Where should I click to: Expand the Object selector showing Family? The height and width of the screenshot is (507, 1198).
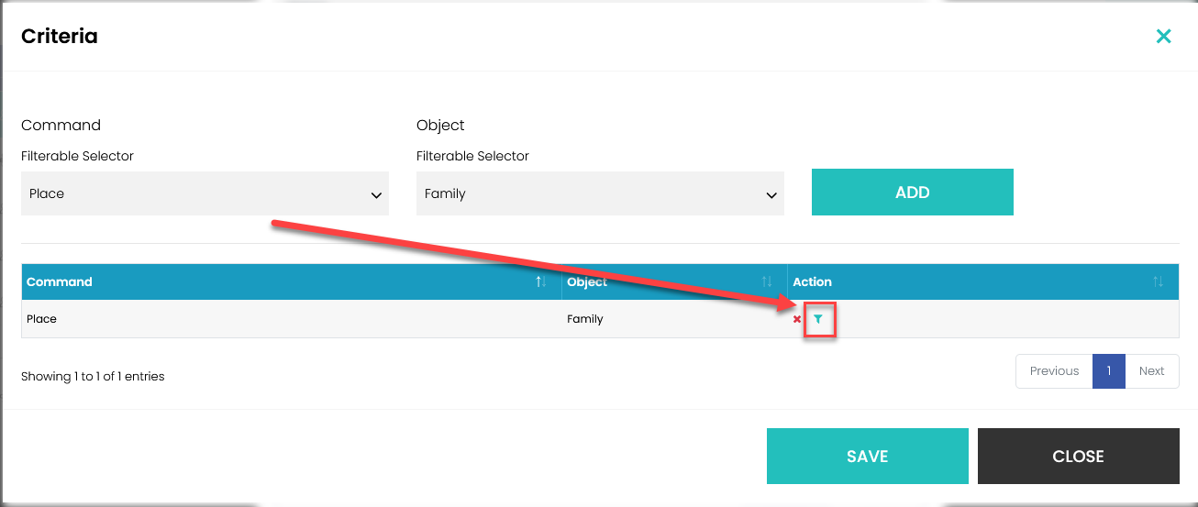pos(600,193)
